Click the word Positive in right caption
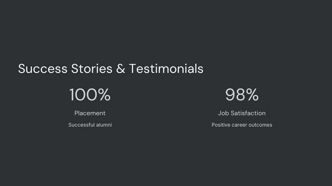332x186 pixels. pyautogui.click(x=221, y=125)
